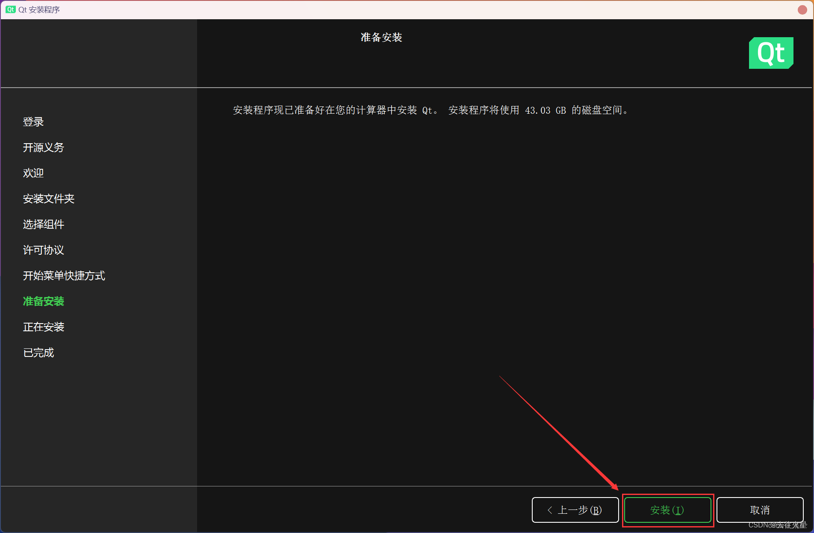814x533 pixels.
Task: Select 欢迎 step in sidebar
Action: pos(33,173)
